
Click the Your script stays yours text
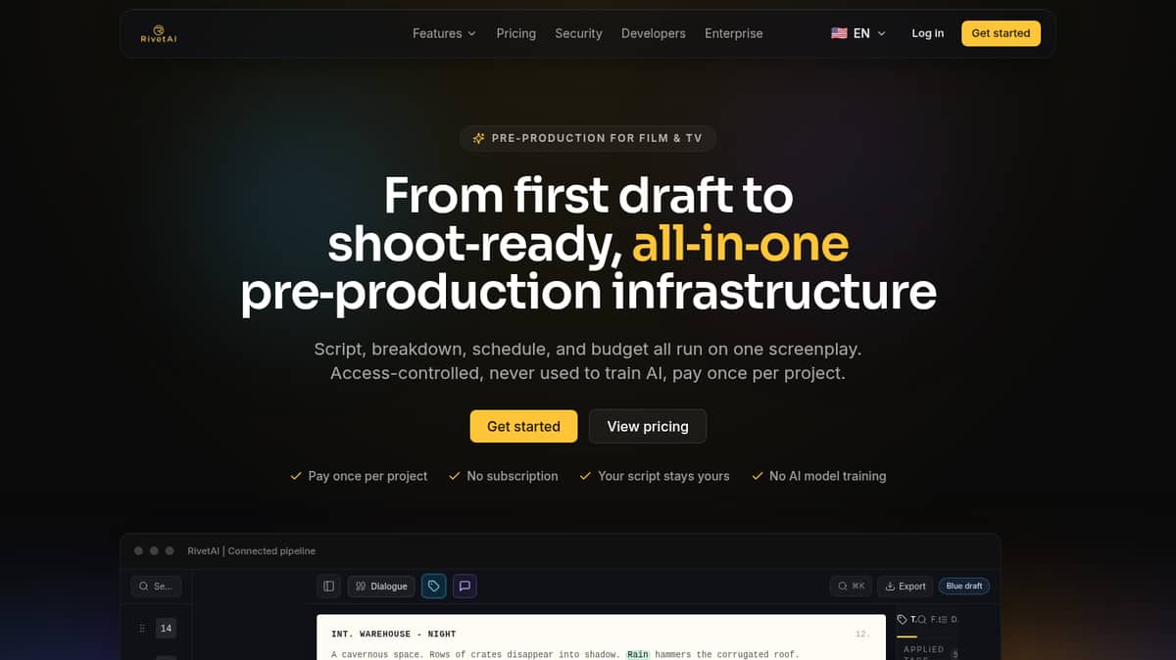[x=663, y=476]
